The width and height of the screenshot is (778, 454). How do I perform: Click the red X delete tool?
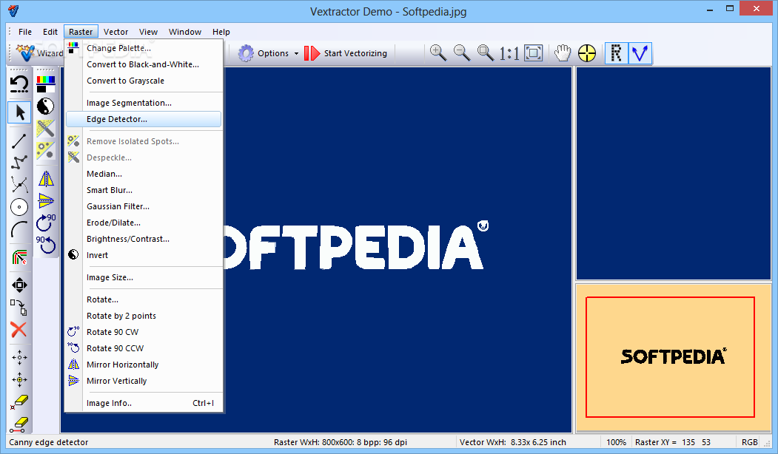coord(19,330)
